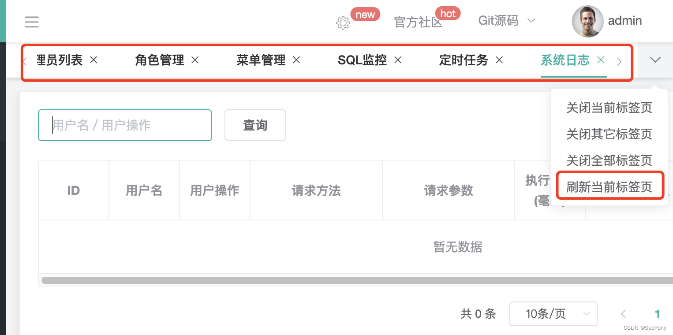This screenshot has height=335, width=673.
Task: Click page number 1 in pagination
Action: point(657,314)
